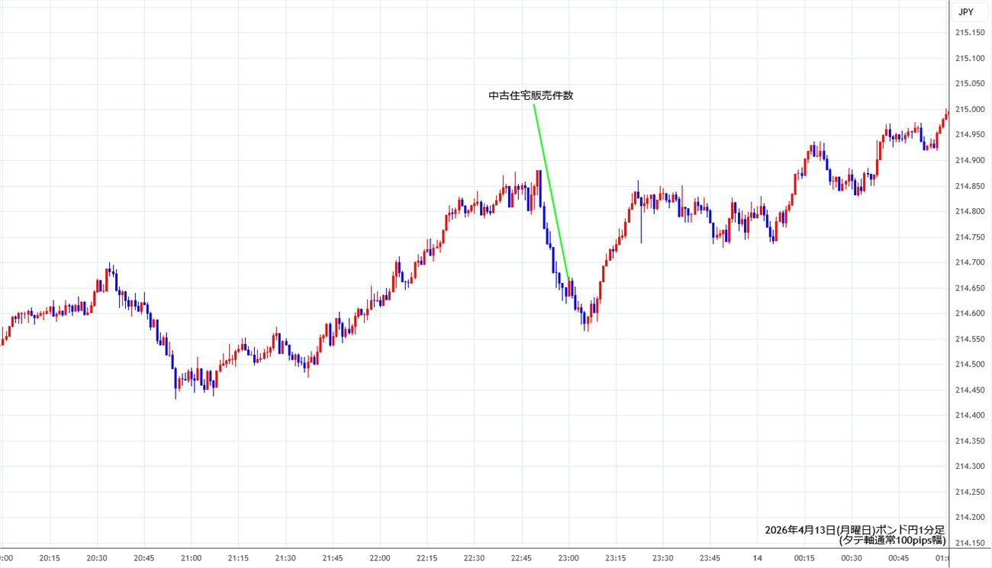Click the 214.150 price at axis bottom
992x568 pixels.
click(968, 543)
